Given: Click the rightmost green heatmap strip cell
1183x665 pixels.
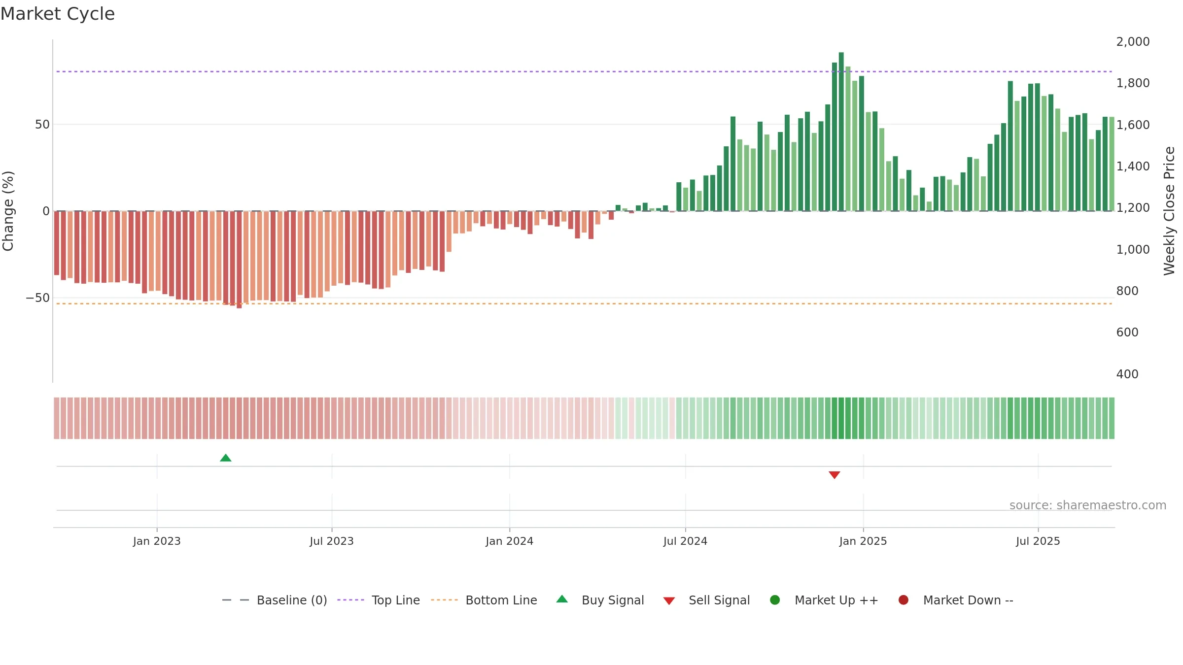Looking at the screenshot, I should 1112,418.
